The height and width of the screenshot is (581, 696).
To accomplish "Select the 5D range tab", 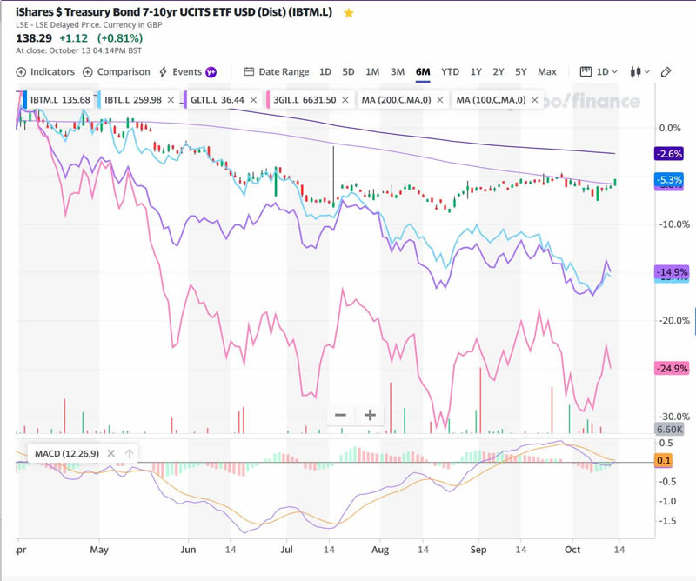I will [x=349, y=72].
